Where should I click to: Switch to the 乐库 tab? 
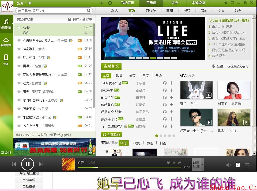pyautogui.click(x=175, y=3)
